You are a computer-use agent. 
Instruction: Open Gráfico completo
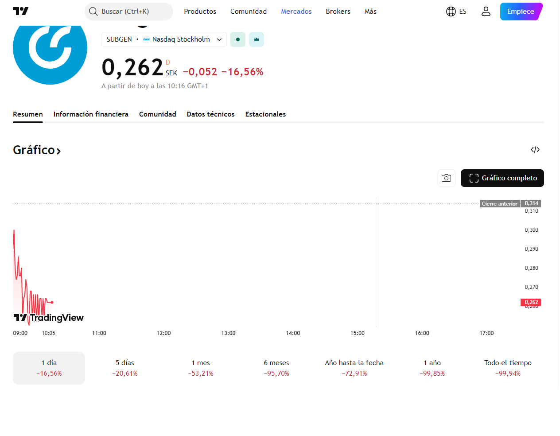[502, 178]
